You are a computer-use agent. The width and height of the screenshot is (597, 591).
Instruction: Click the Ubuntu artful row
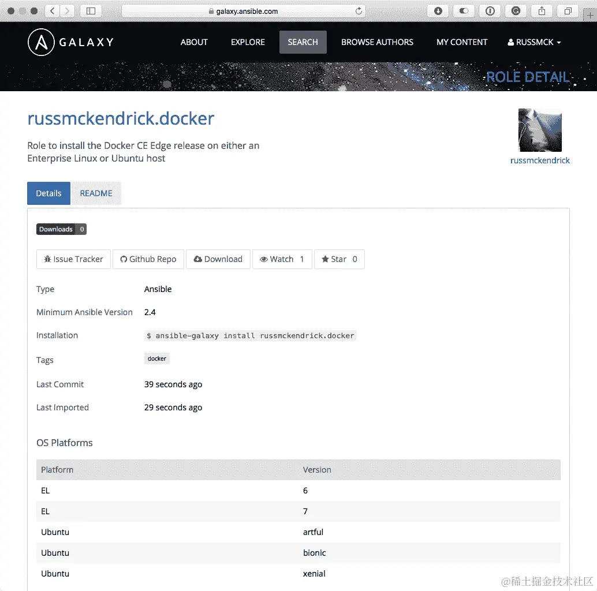[x=298, y=532]
